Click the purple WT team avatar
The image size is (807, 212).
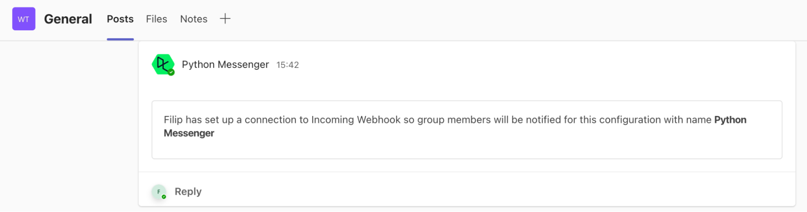click(24, 19)
